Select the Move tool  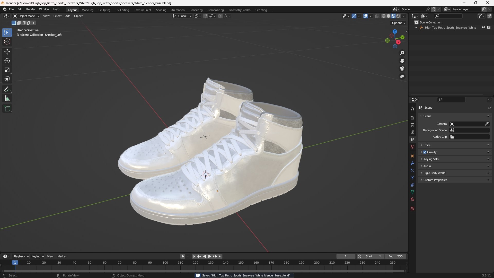click(x=7, y=52)
